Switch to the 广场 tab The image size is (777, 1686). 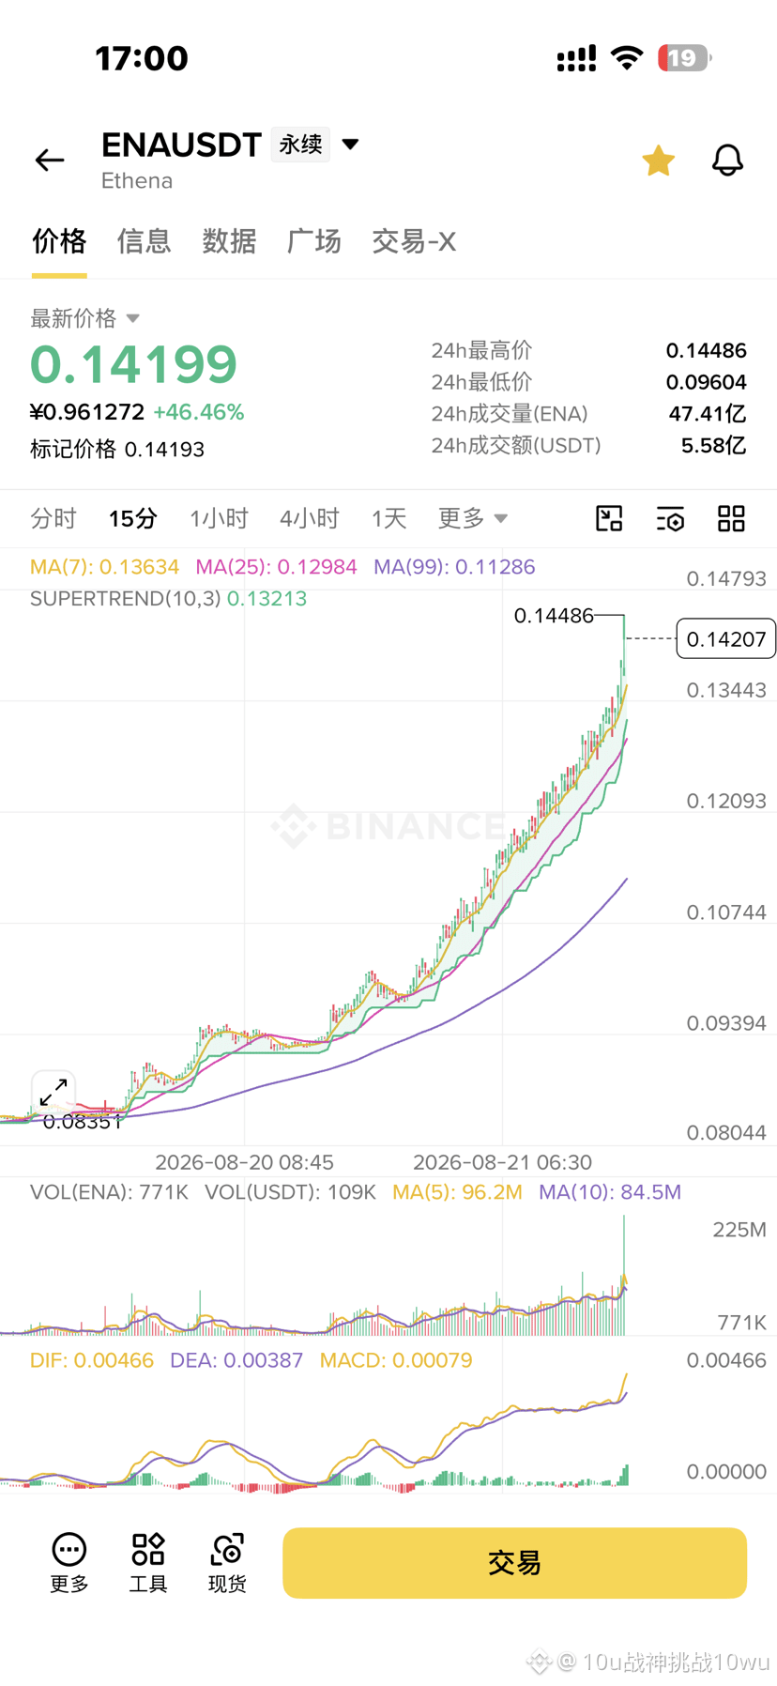pos(314,241)
